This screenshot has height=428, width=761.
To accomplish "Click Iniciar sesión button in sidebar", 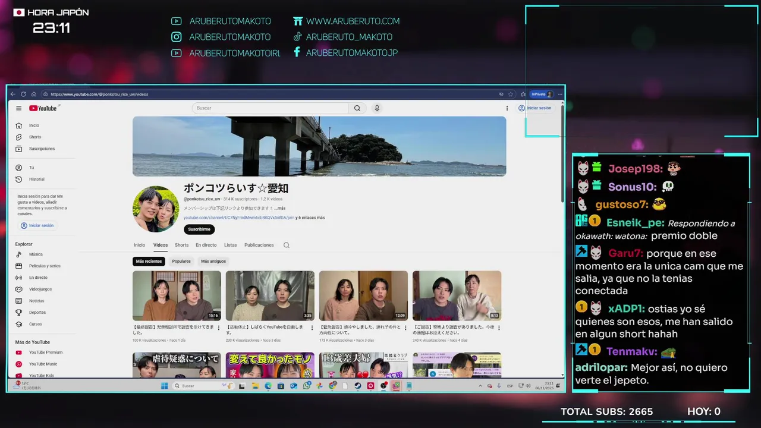I will (37, 225).
